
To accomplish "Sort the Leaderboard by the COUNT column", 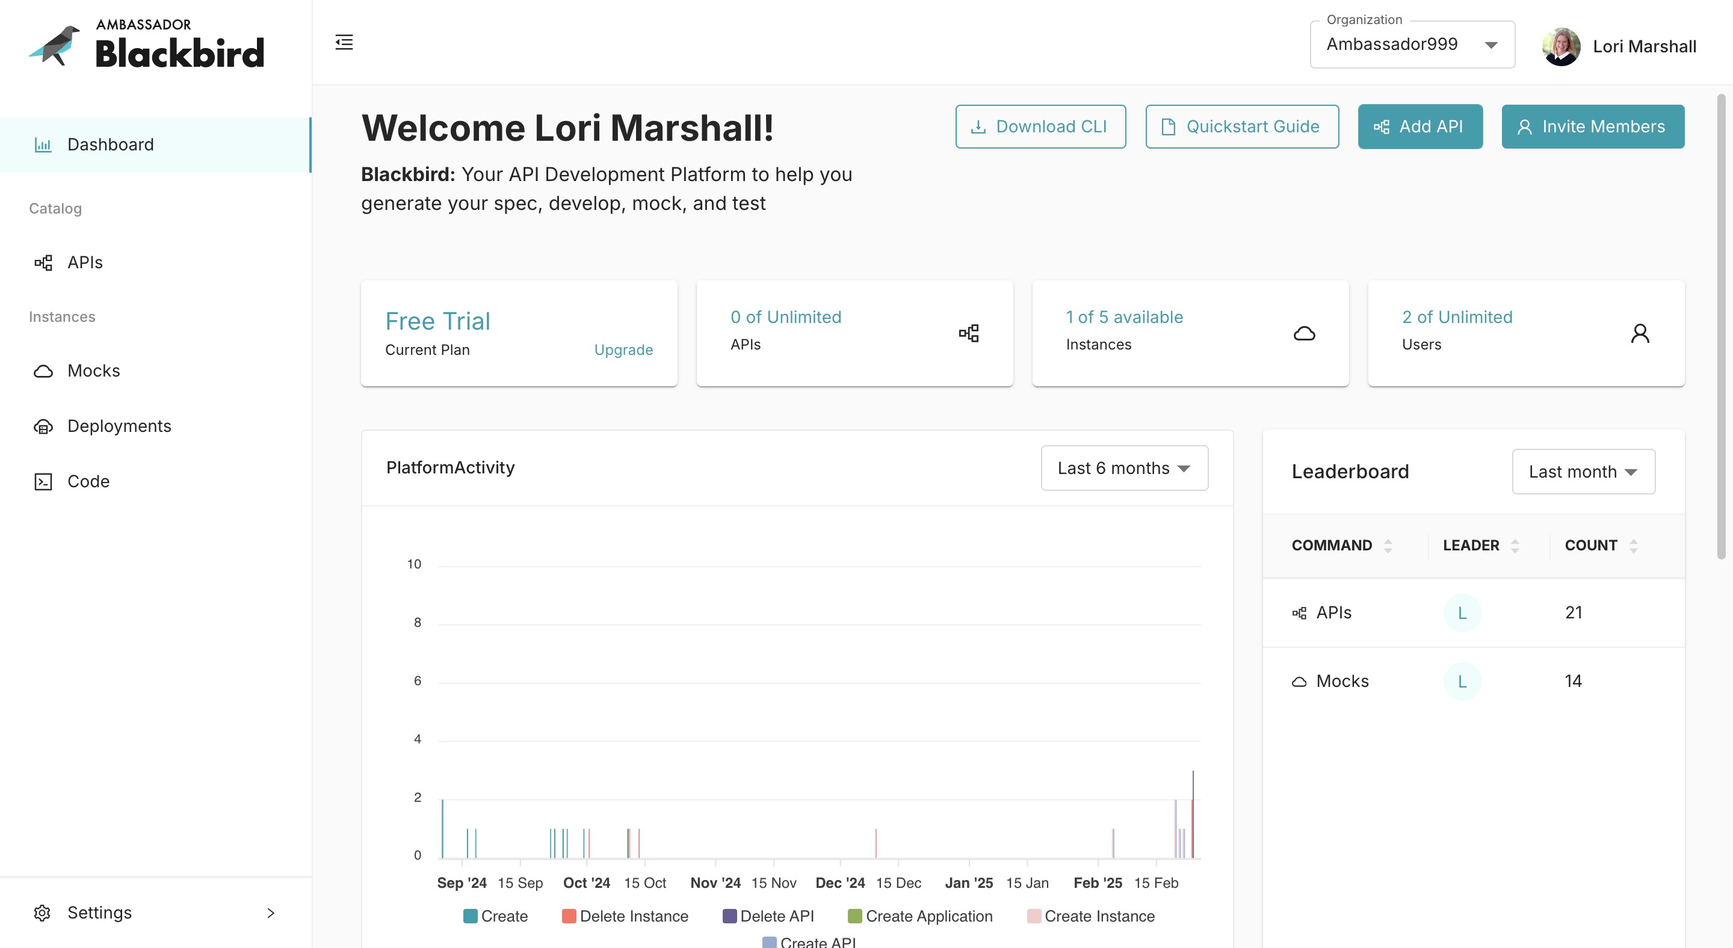I will point(1633,545).
